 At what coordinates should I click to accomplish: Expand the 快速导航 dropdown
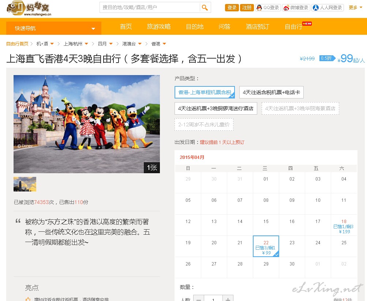click(54, 28)
